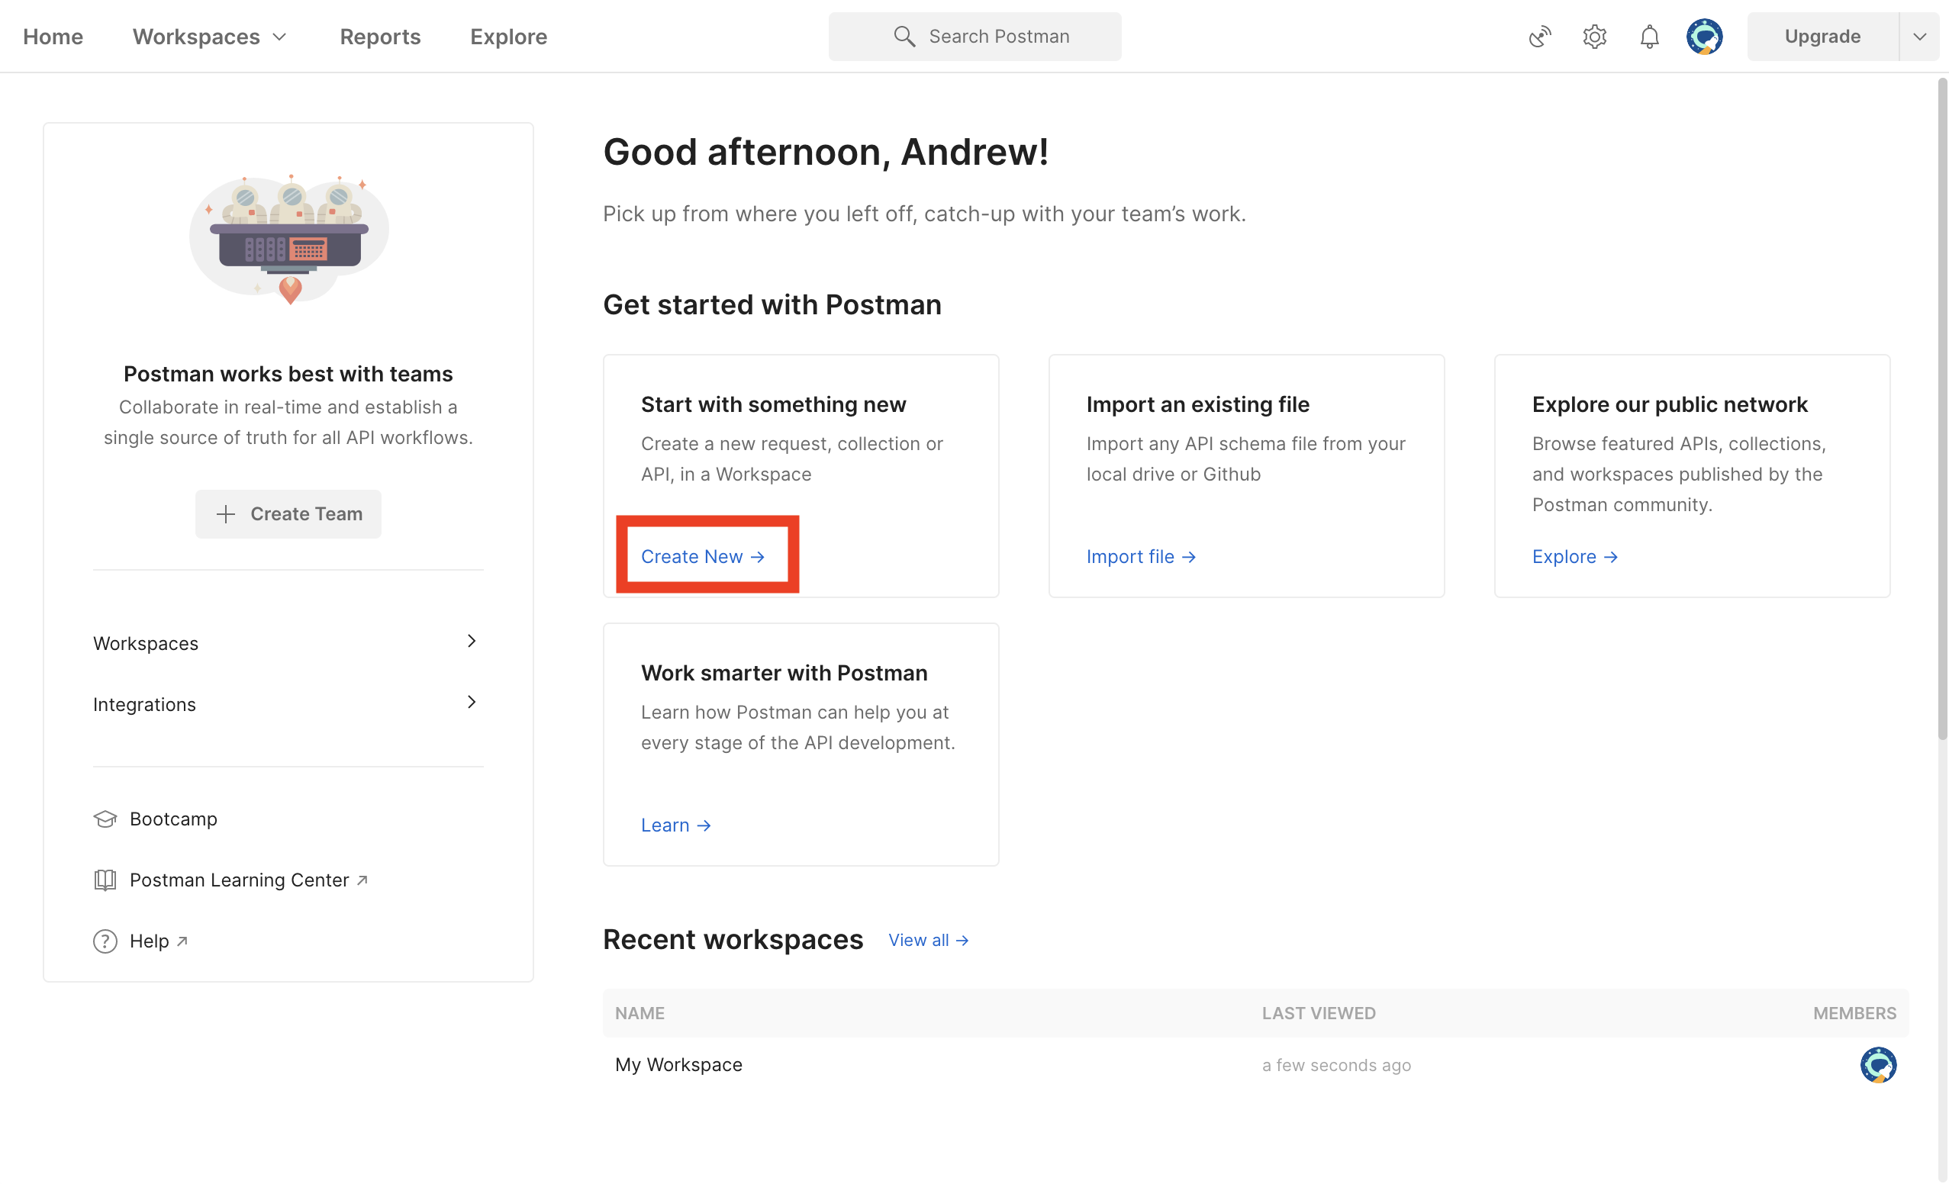Click the plus icon on Create Team
The image size is (1949, 1184).
225,514
